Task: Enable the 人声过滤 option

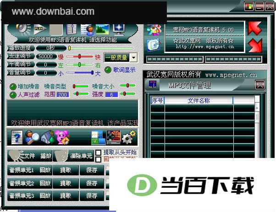Action: coord(13,95)
